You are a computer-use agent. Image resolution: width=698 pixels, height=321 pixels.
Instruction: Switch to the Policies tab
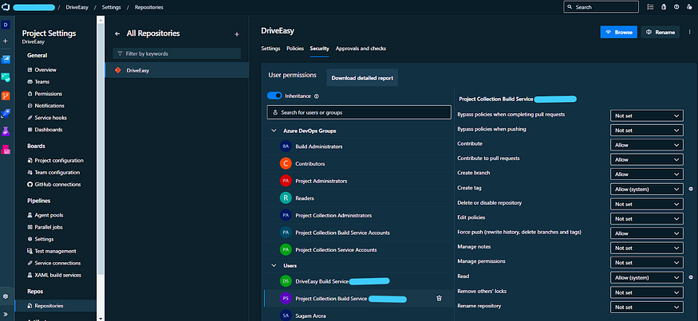(295, 49)
